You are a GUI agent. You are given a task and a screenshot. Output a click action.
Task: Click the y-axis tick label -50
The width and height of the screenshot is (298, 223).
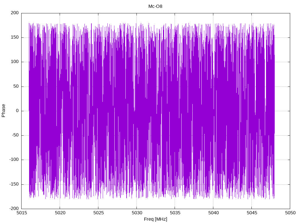15,135
